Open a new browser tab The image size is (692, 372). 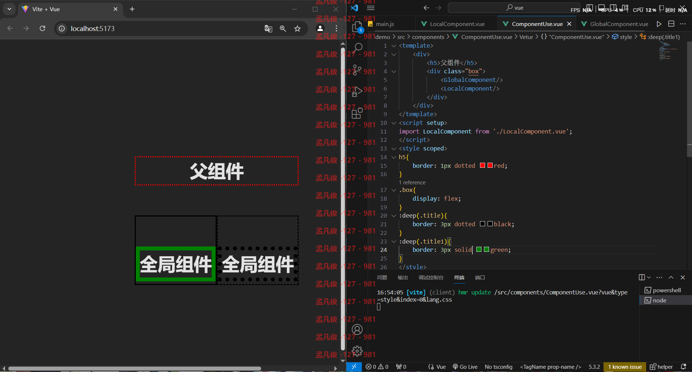coord(132,9)
